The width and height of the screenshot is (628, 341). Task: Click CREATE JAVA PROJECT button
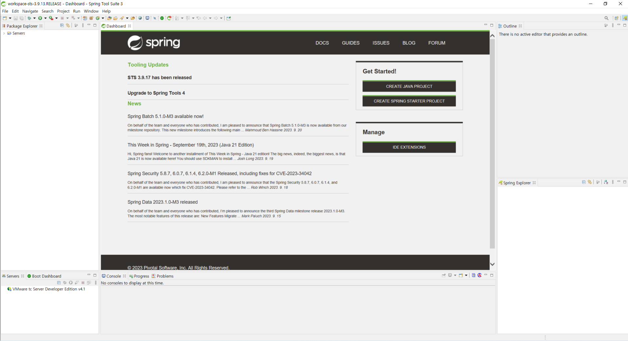coord(409,86)
